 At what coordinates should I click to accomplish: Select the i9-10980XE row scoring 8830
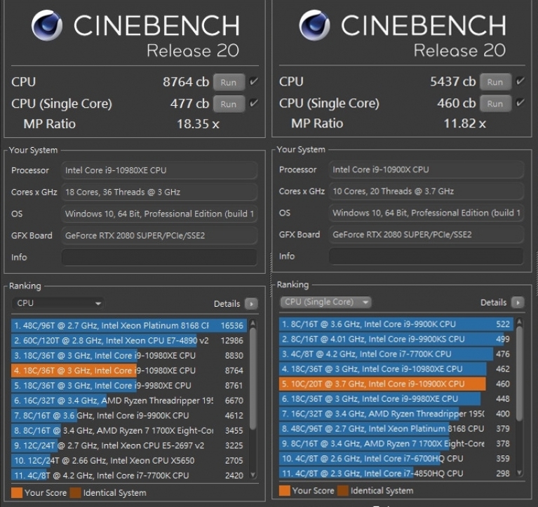(x=129, y=356)
